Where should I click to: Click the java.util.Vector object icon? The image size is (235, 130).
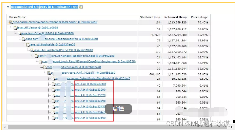click(x=15, y=28)
